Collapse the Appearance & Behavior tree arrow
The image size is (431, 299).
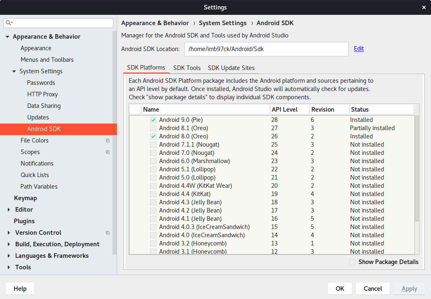click(x=7, y=37)
